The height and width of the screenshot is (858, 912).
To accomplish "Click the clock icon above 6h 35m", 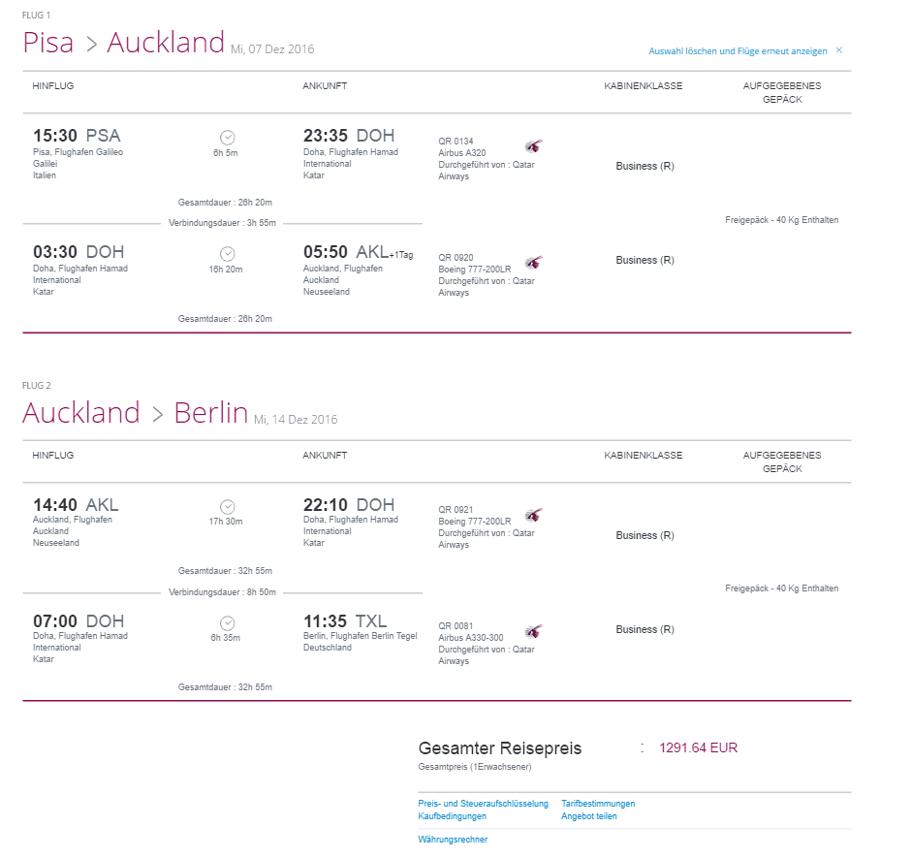I will tap(228, 623).
